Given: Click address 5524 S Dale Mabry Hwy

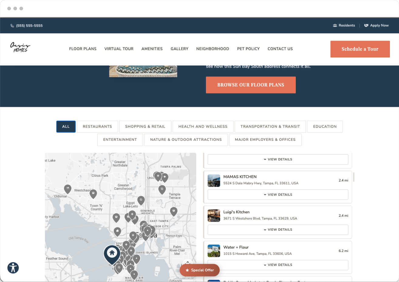Looking at the screenshot, I should coord(261,183).
